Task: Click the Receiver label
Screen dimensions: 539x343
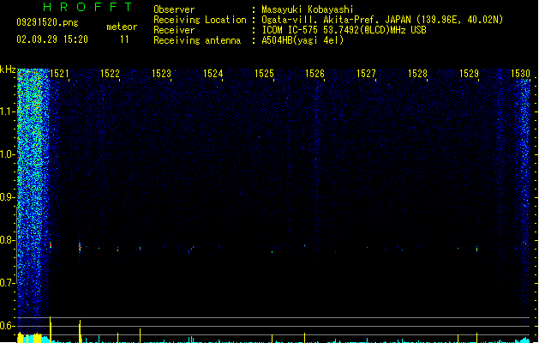Action: point(174,30)
